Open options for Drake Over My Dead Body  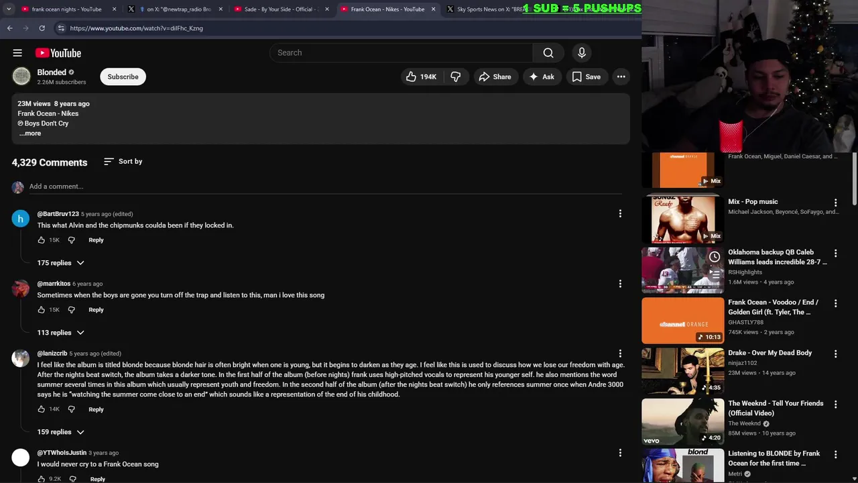coord(835,354)
